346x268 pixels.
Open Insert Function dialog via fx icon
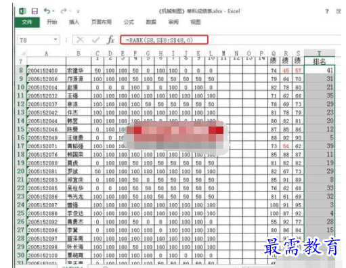[x=110, y=40]
